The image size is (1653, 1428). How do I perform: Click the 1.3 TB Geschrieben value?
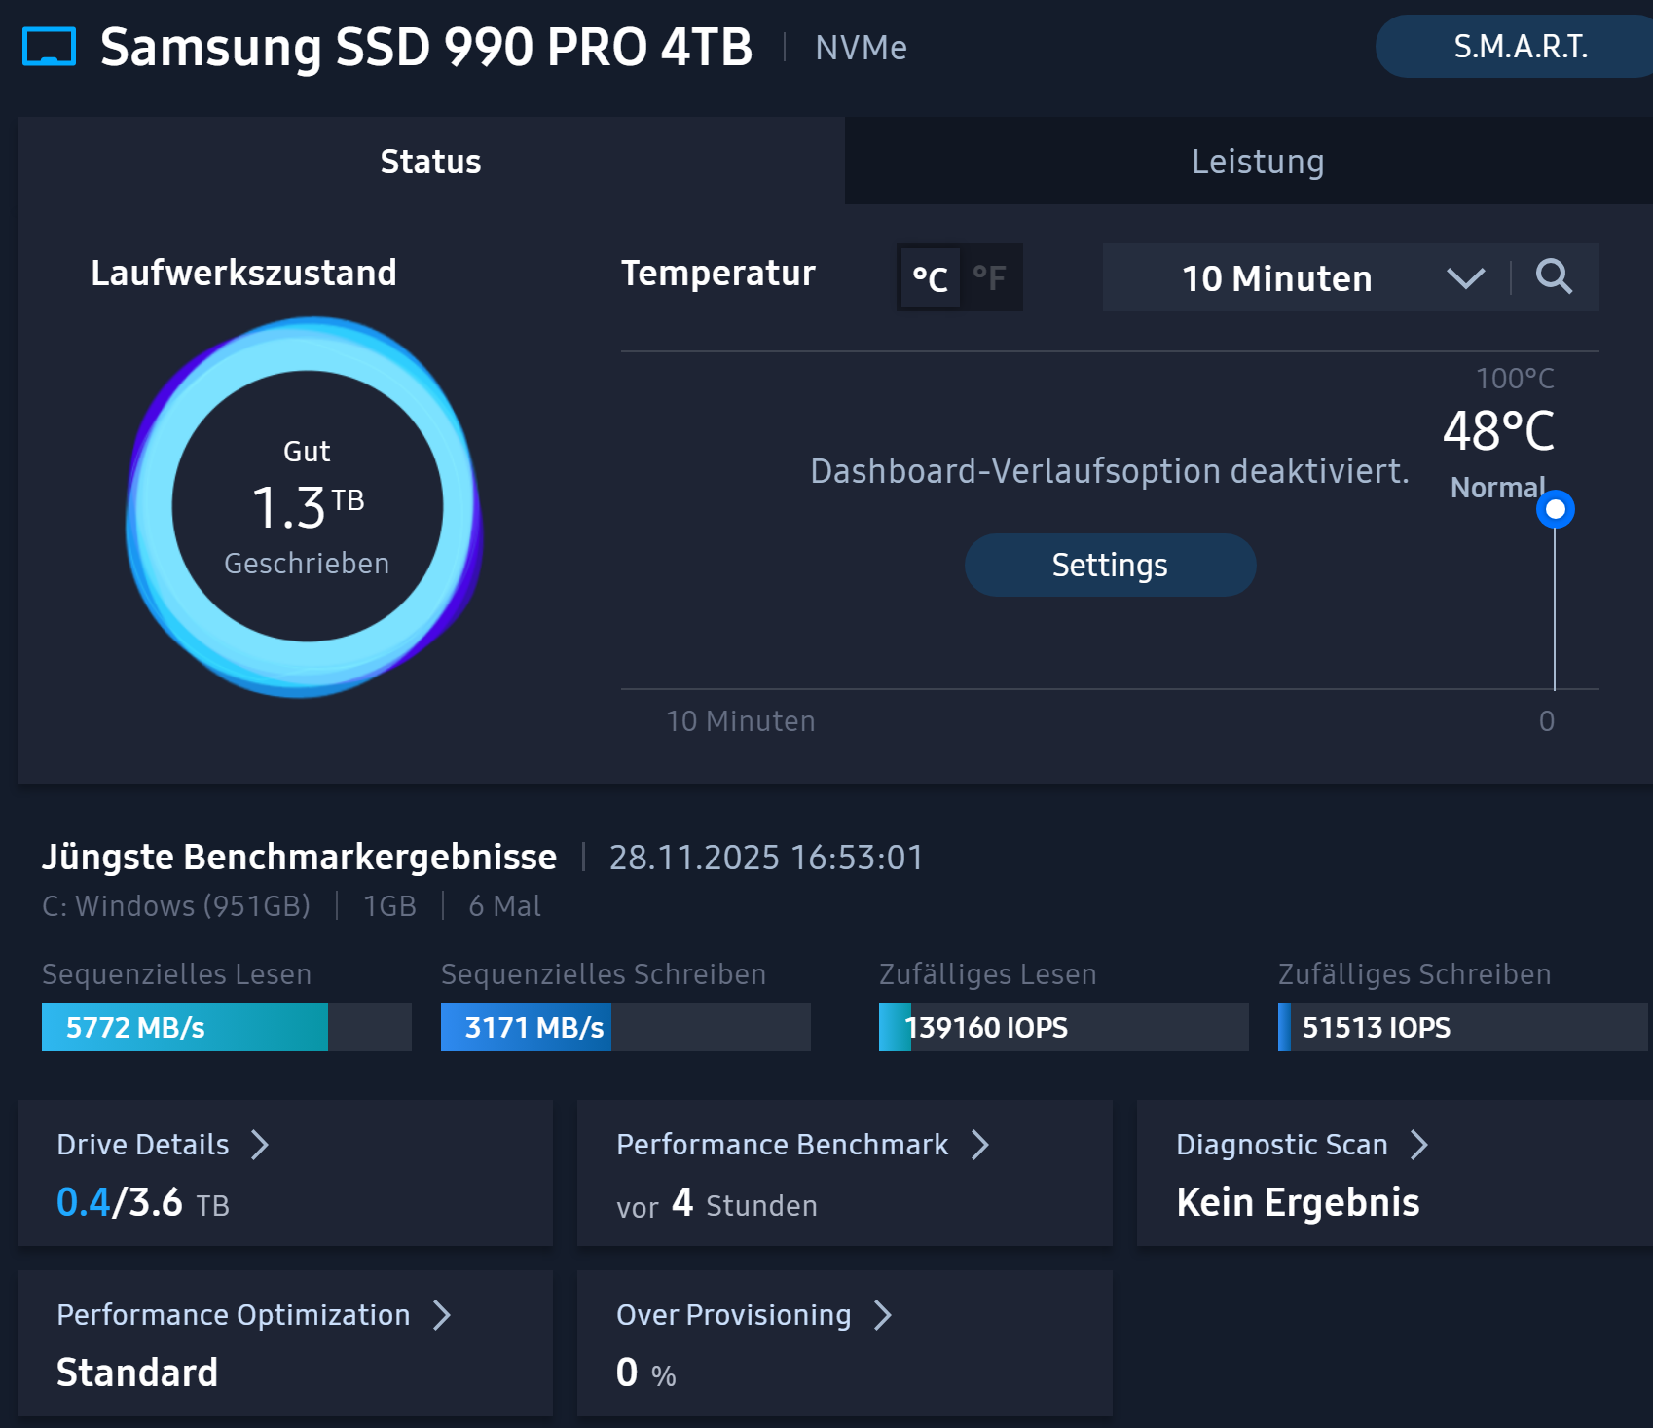(308, 507)
